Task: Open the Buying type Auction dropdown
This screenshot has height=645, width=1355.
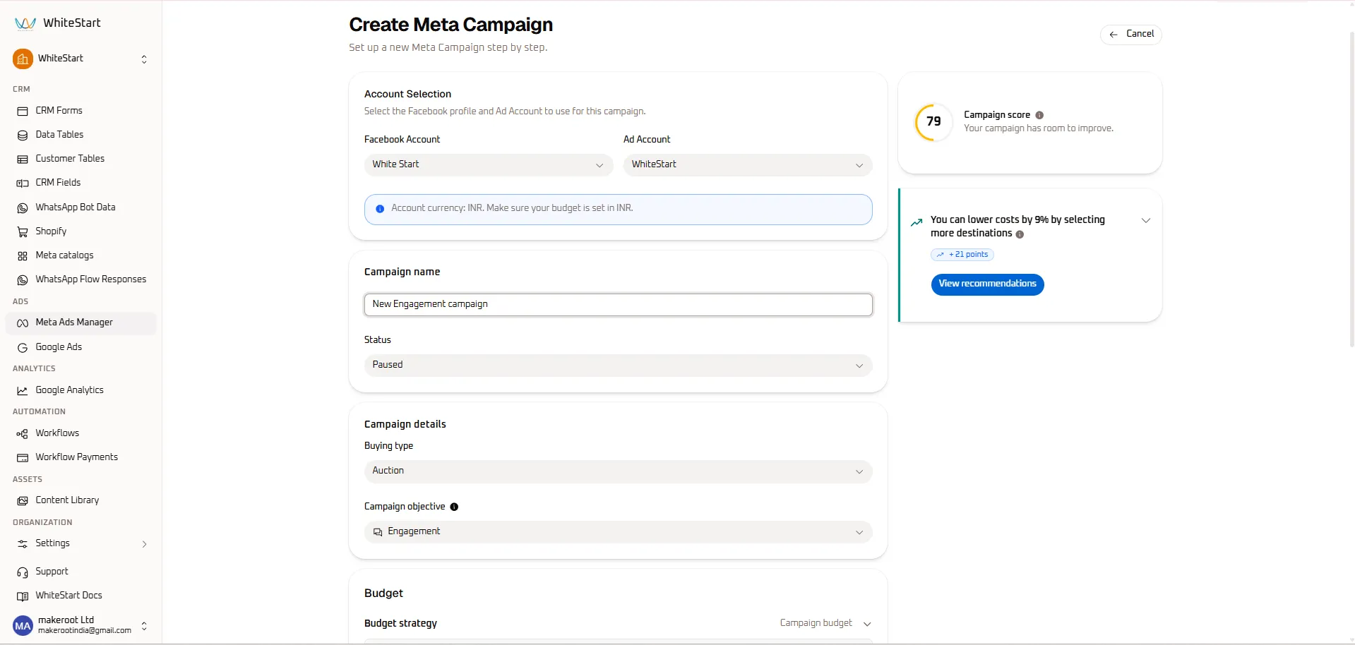Action: (619, 471)
